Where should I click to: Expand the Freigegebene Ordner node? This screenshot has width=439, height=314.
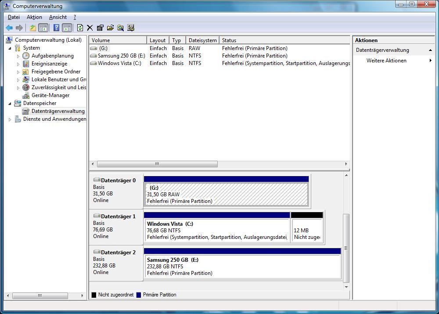(x=18, y=72)
